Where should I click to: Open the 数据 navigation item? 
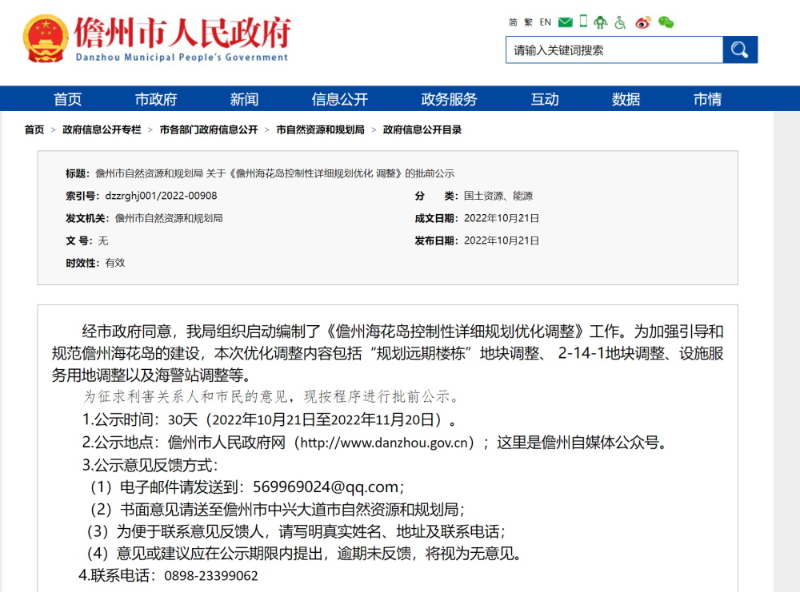tap(626, 99)
